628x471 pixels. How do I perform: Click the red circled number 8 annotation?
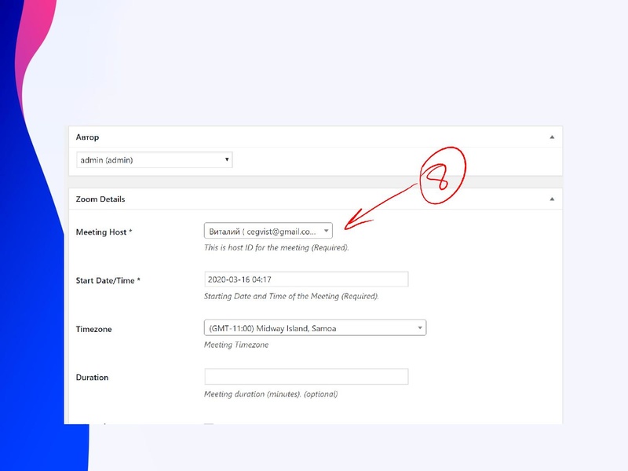click(x=442, y=181)
